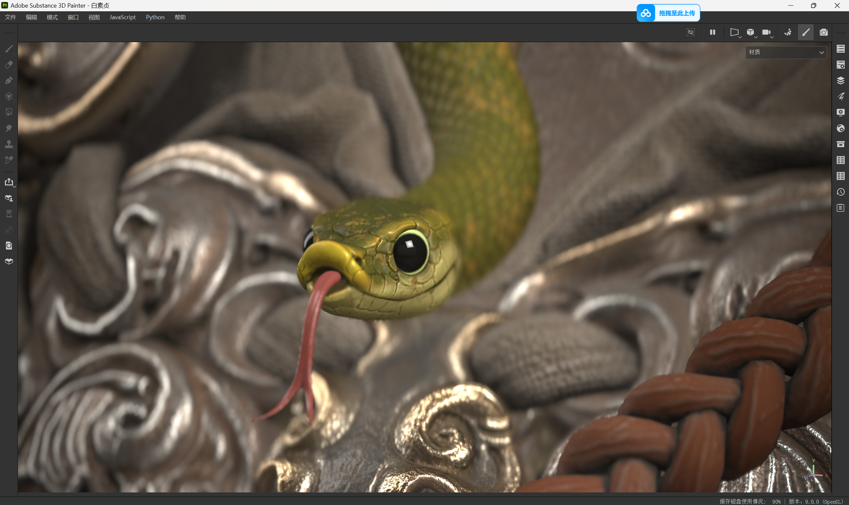
Task: Open the 材质 channel dropdown
Action: tap(786, 52)
